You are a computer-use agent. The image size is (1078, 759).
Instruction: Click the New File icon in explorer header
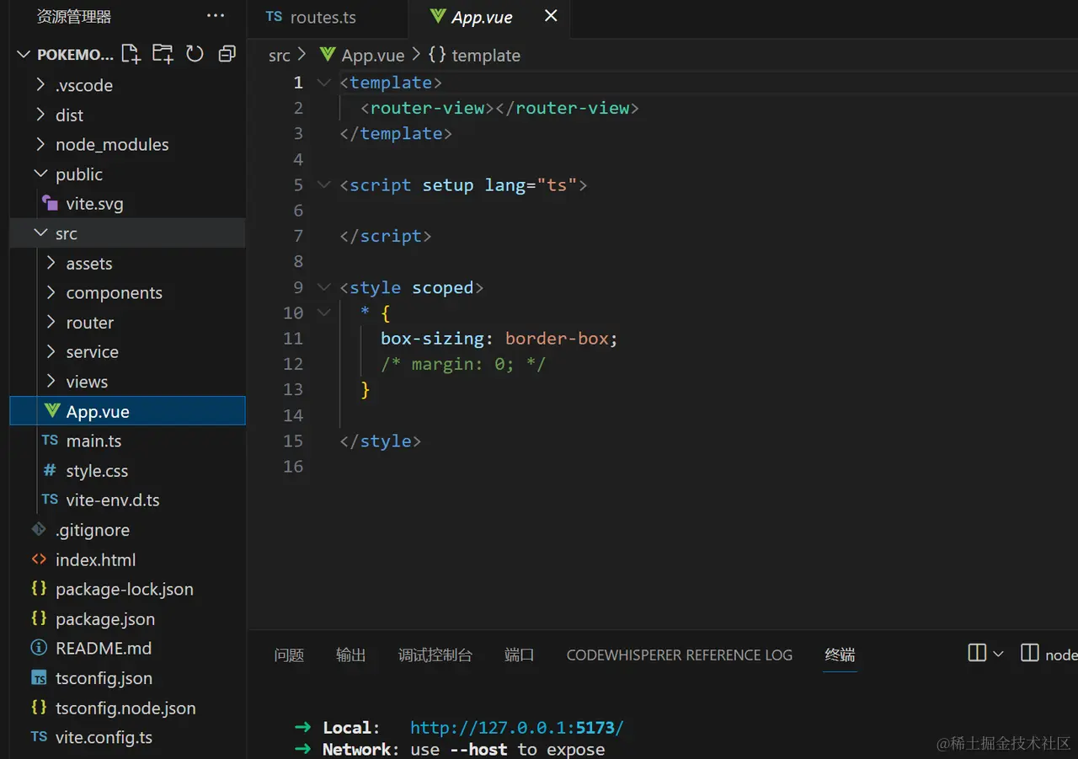(x=131, y=55)
